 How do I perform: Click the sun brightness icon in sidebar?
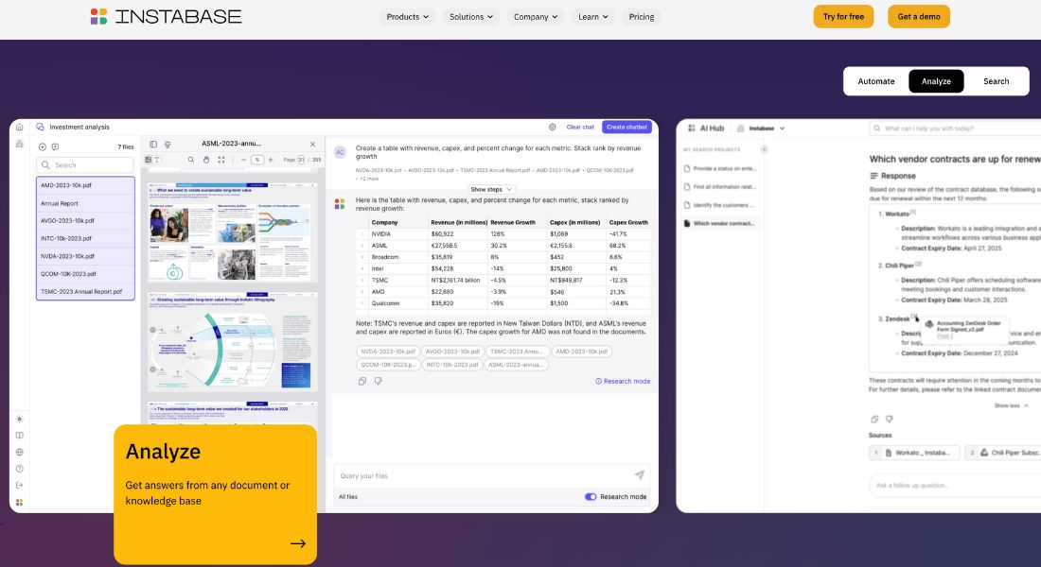click(19, 420)
